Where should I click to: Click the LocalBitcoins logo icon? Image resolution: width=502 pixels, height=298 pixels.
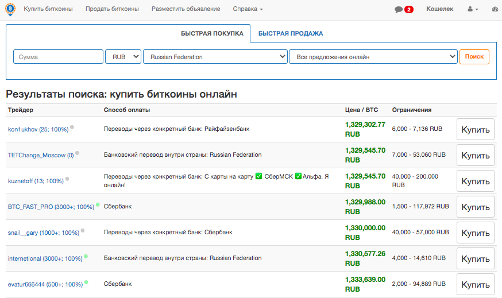(x=10, y=9)
